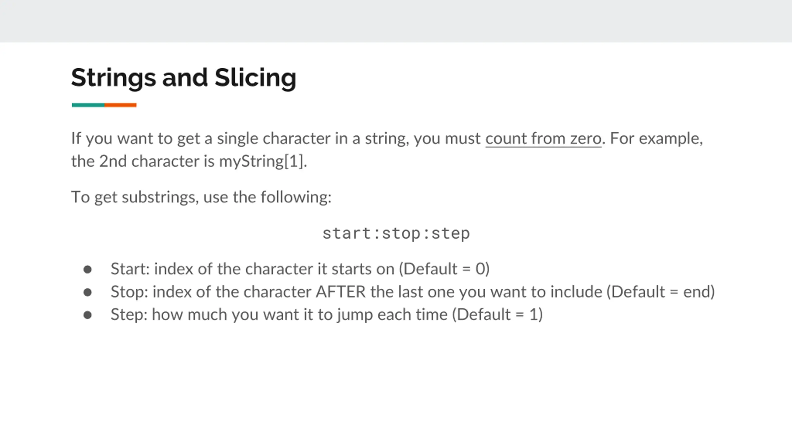Viewport: 792px width, 445px height.
Task: Select the "start:stop:step" monospace code text
Action: tap(396, 234)
